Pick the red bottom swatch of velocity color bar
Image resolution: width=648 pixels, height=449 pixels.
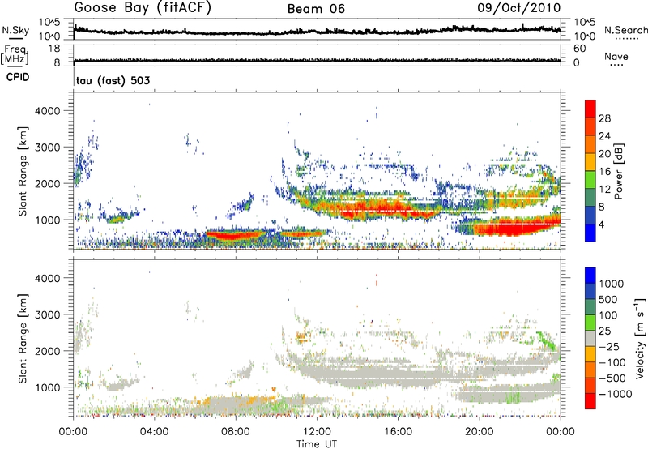(x=590, y=401)
